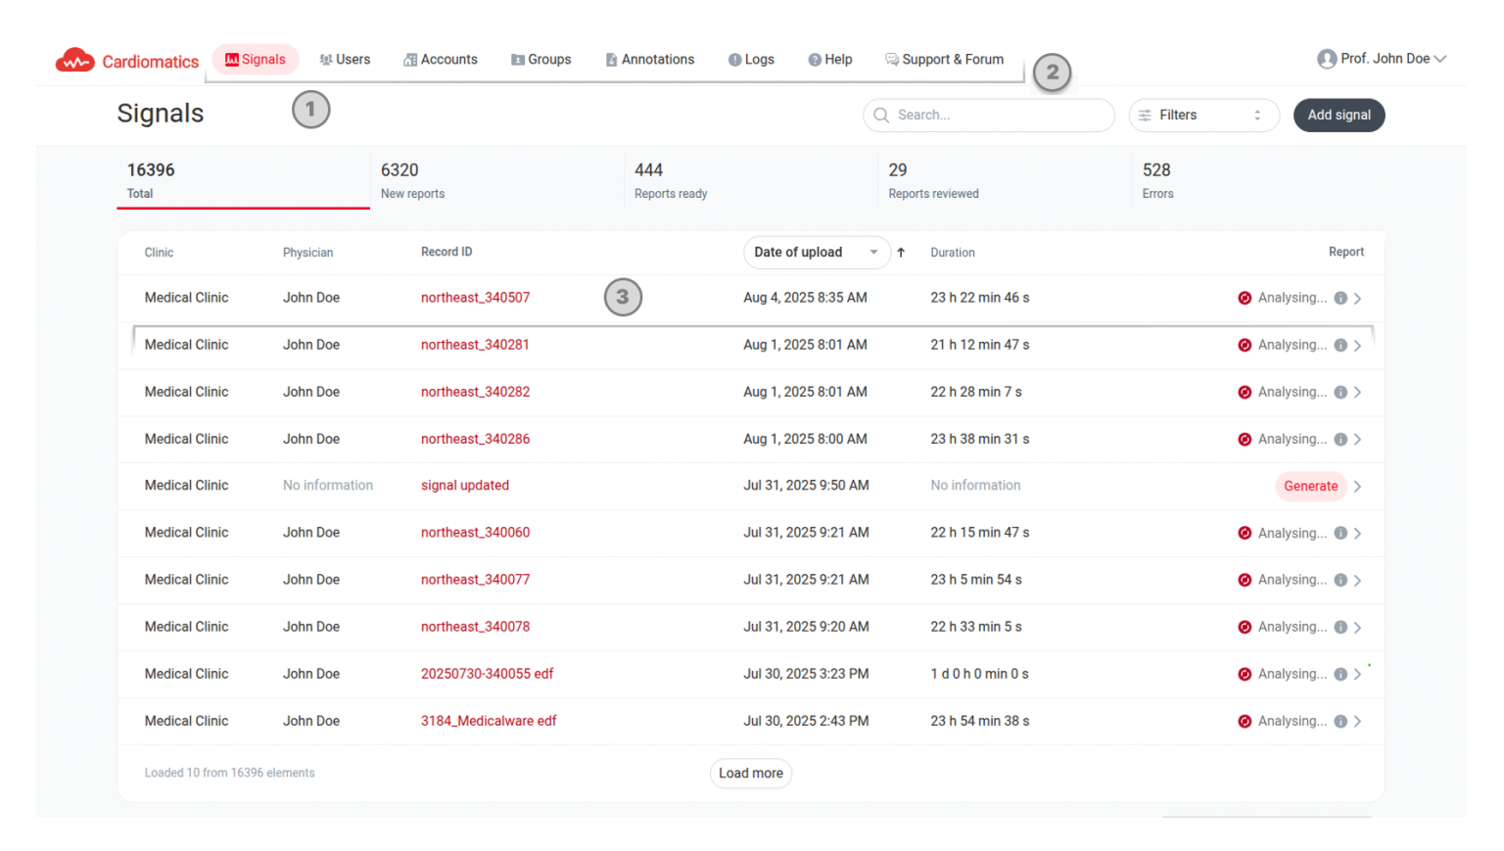Screen dimensions: 1504x851
Task: Click the info icon on the northeast_340507 row
Action: (1340, 299)
